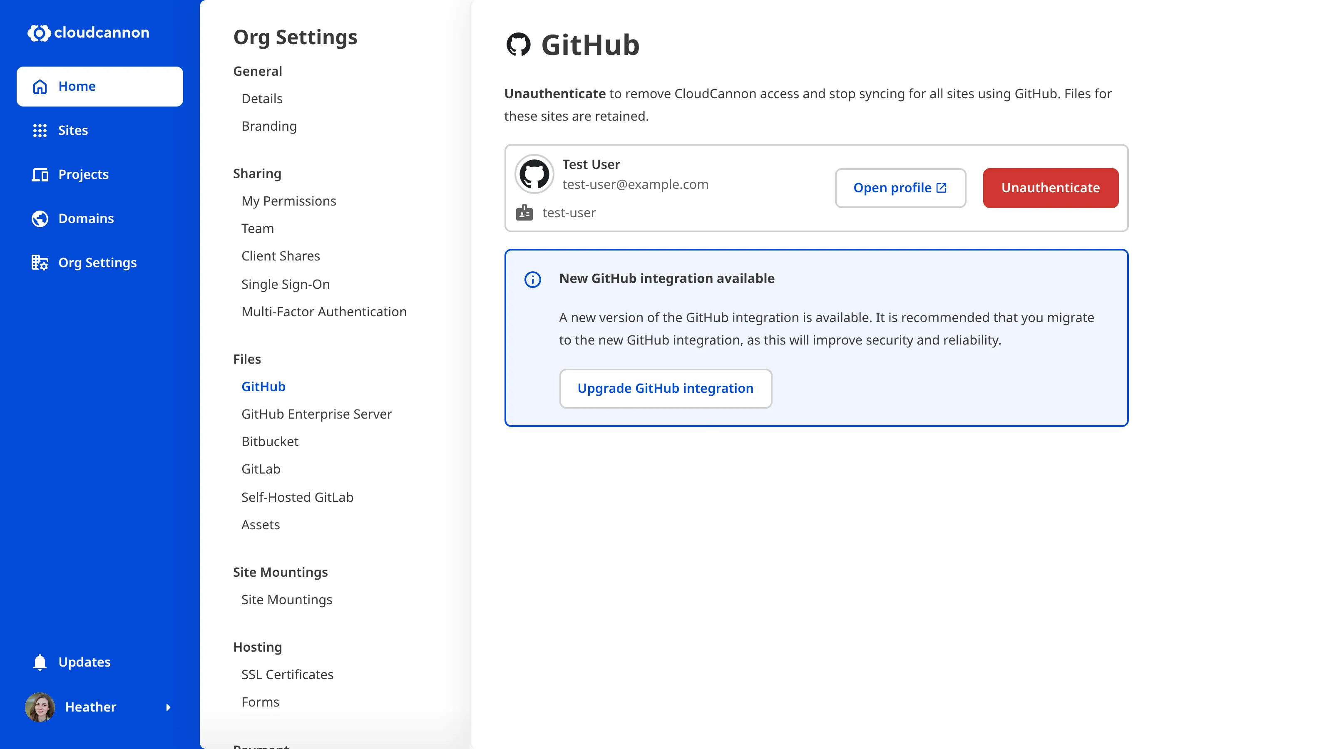Open the Bitbucket settings page

click(x=270, y=441)
